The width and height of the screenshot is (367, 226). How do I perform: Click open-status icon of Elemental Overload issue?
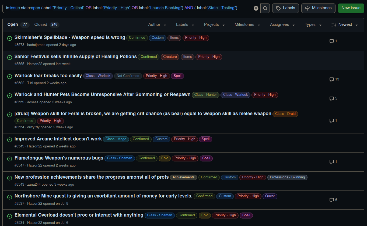tap(9, 216)
